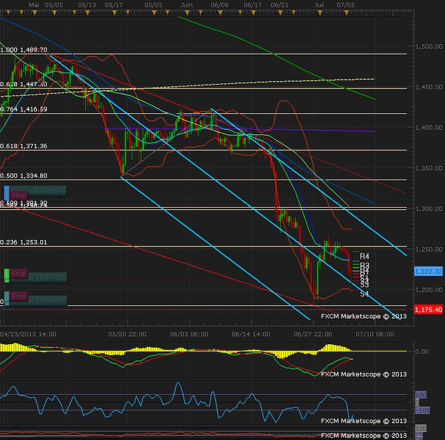The height and width of the screenshot is (440, 445).
Task: Select the S4 pivot support label
Action: (x=364, y=294)
